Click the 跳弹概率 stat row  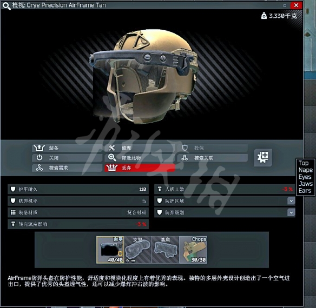[x=78, y=200]
